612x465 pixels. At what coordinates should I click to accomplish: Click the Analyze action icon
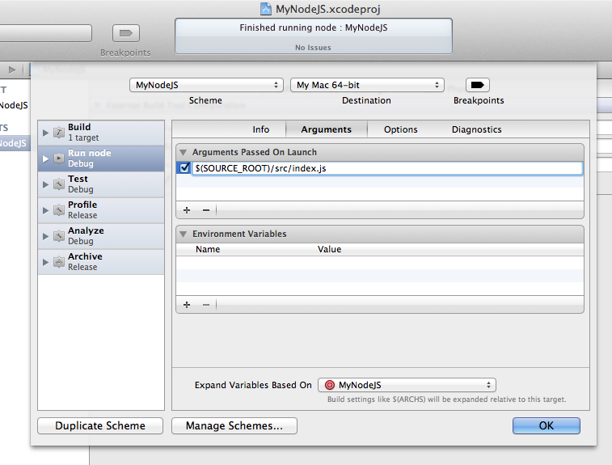(x=59, y=236)
